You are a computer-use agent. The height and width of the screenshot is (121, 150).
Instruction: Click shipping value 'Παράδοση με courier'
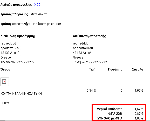(46, 24)
